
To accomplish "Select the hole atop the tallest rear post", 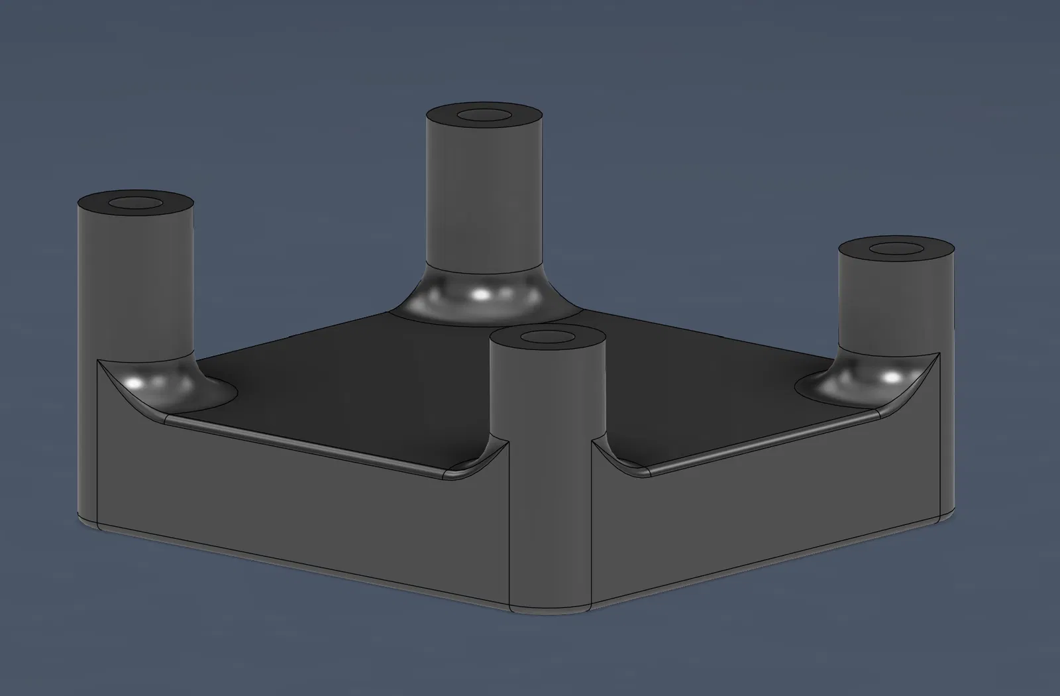I will [483, 115].
